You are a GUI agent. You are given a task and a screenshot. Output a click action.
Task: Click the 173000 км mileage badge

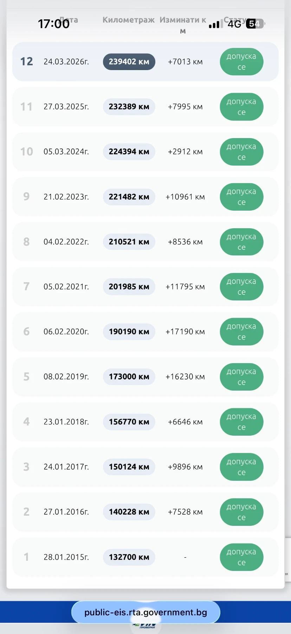[x=129, y=377]
